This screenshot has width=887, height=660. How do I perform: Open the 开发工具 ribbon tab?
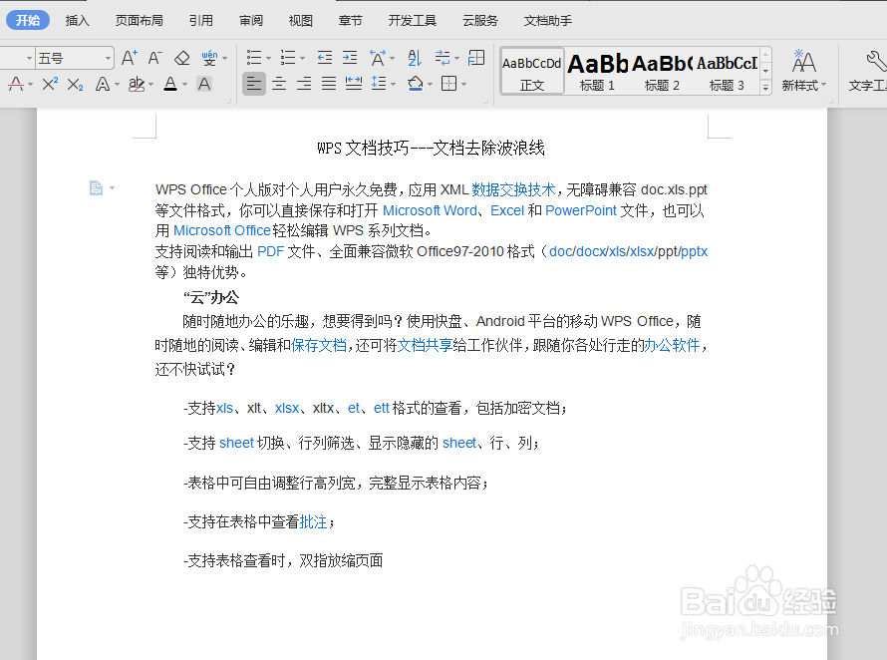click(413, 21)
